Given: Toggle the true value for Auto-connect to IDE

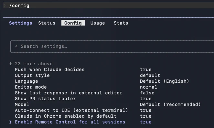Looking at the screenshot, I should (x=145, y=110).
